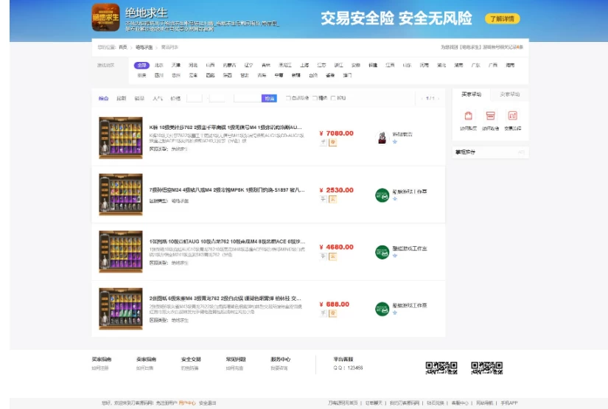
Task: Open the listing title priced ¥4680.00
Action: [x=227, y=241]
